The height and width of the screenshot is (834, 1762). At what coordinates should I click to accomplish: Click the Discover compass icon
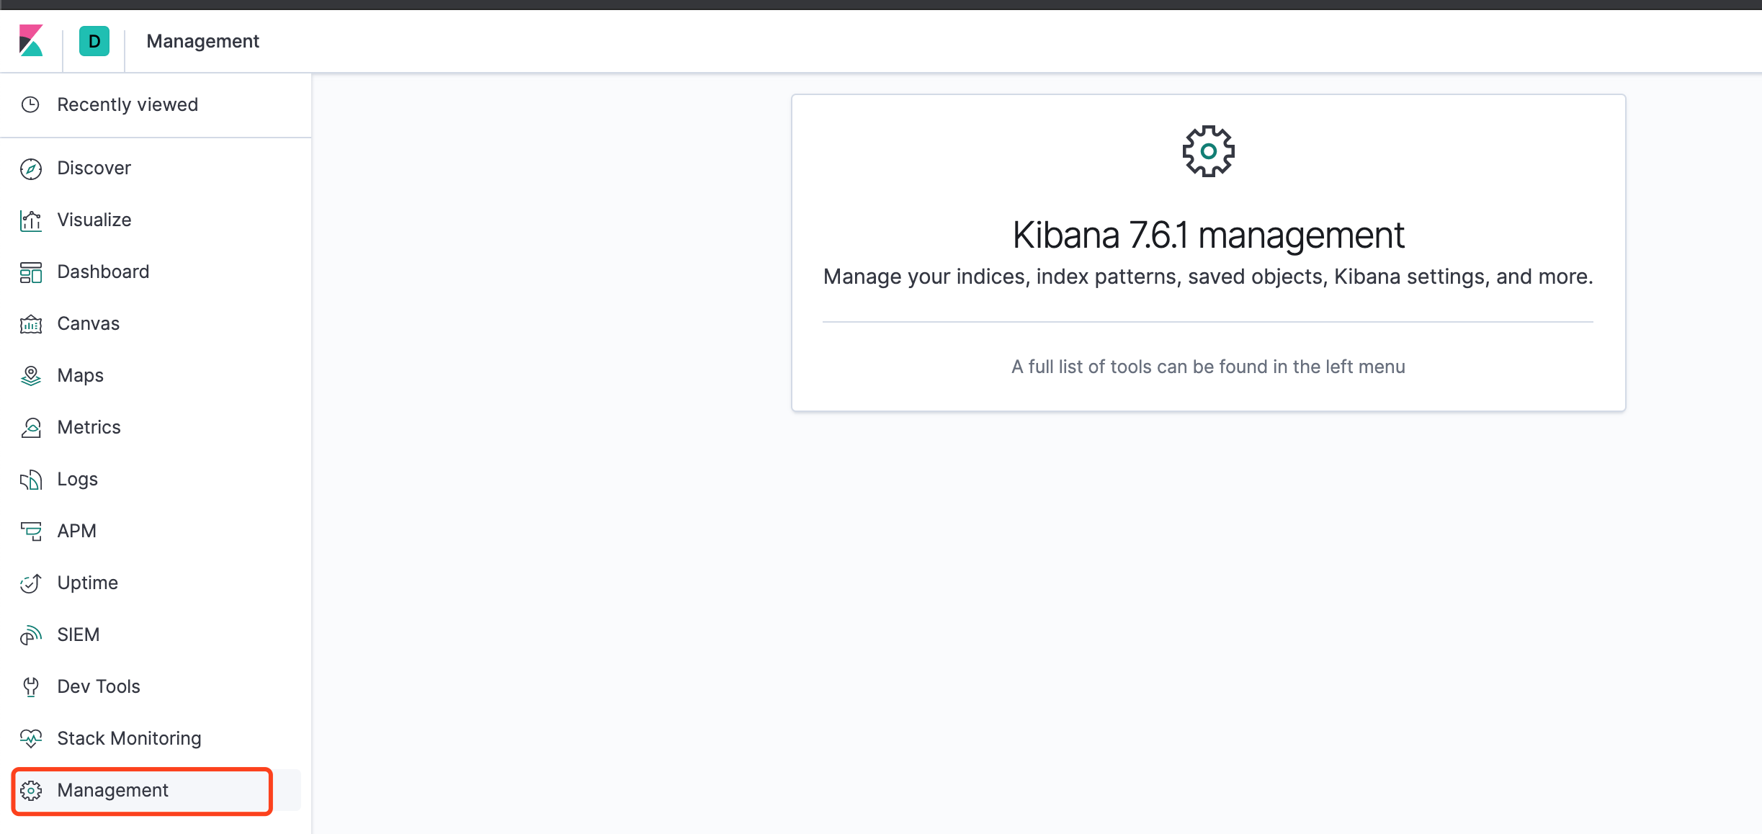(31, 169)
